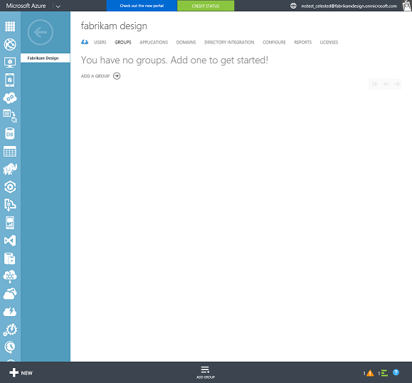The height and width of the screenshot is (383, 412).
Task: Click the quick start cloud icon tab
Action: point(85,42)
